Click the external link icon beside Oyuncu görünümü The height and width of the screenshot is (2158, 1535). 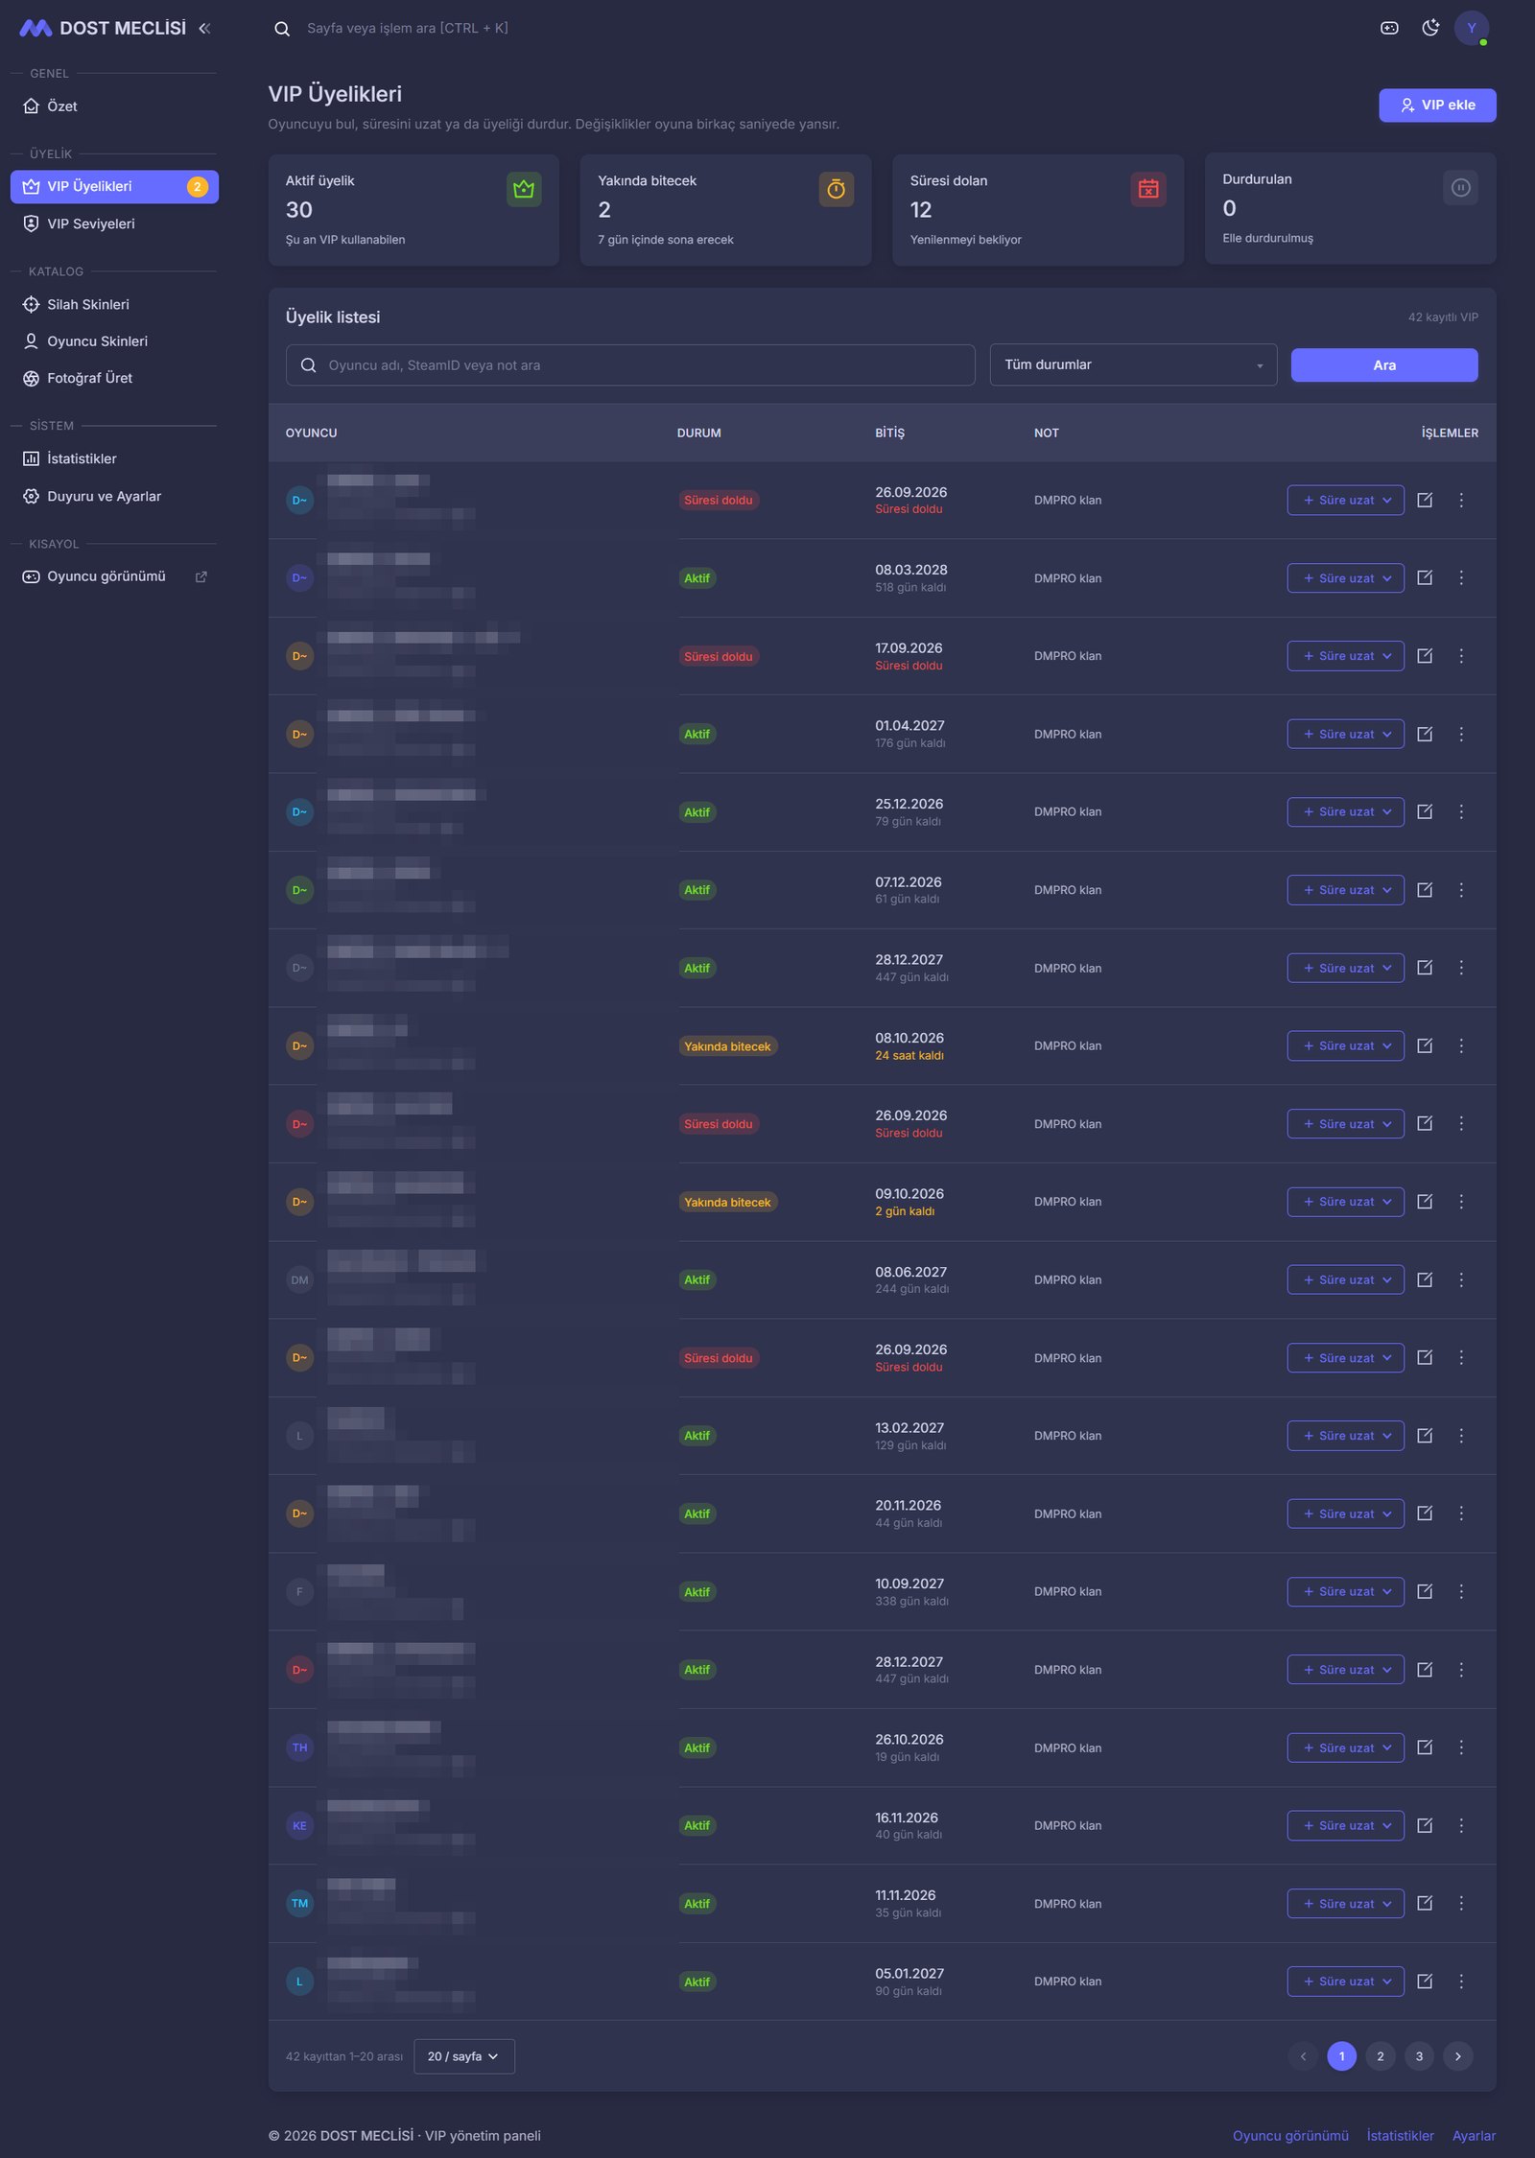(x=201, y=576)
